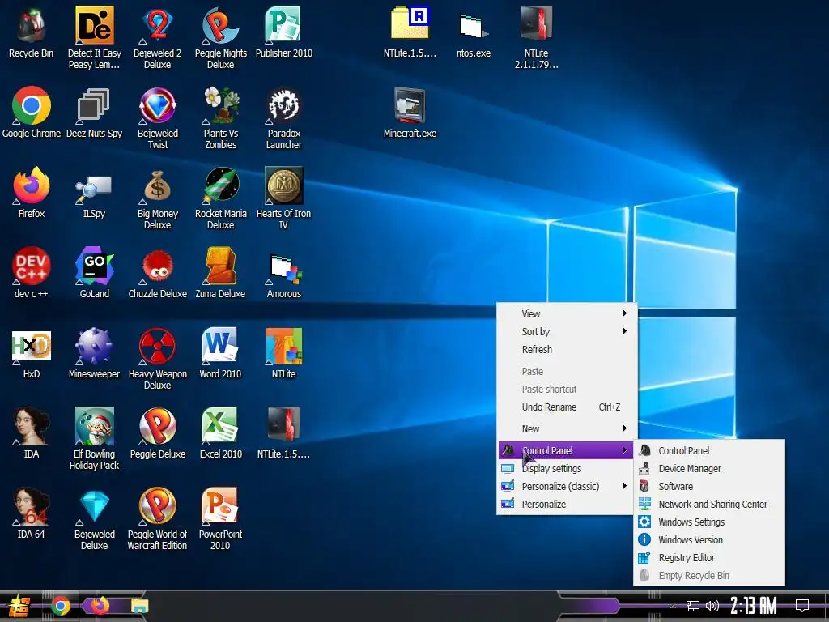Choose Personalize in the context menu

click(566, 504)
